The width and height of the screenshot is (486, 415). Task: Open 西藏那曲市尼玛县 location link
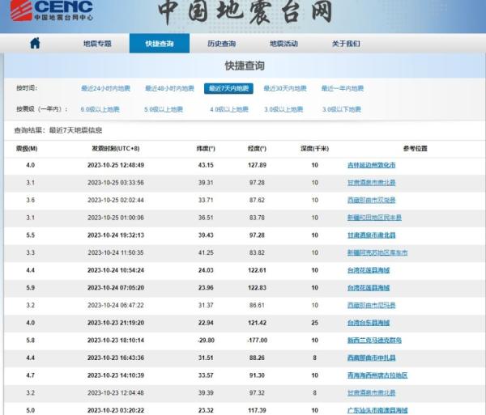371,306
